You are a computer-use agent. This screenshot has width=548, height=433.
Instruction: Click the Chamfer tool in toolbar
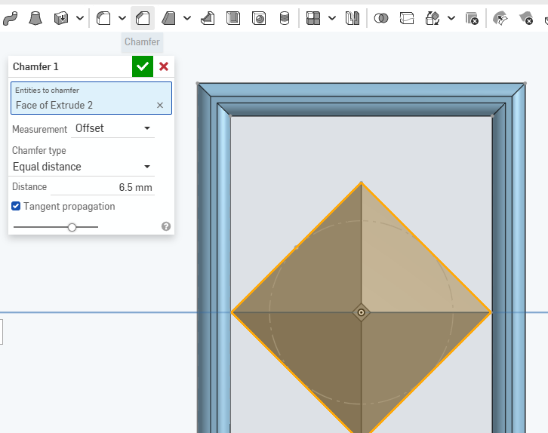click(x=142, y=18)
